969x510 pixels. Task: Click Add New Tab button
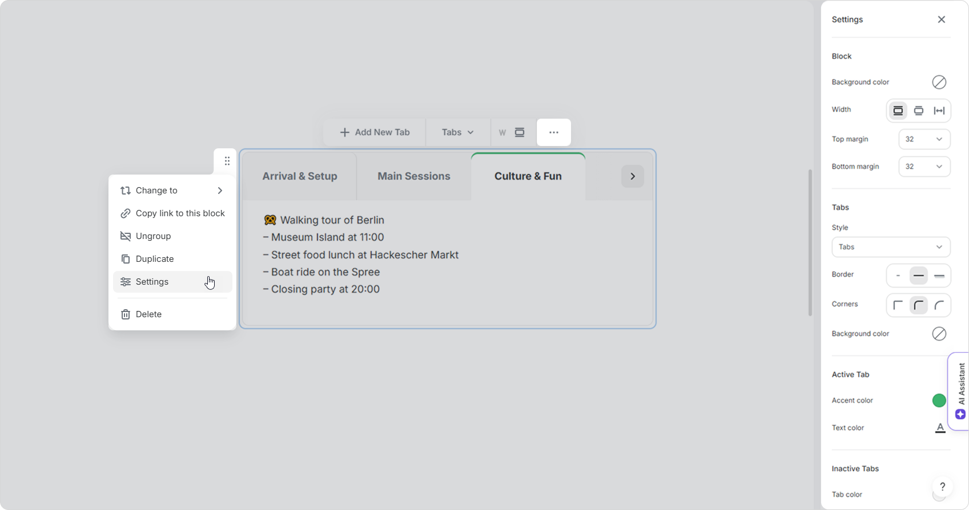click(375, 132)
